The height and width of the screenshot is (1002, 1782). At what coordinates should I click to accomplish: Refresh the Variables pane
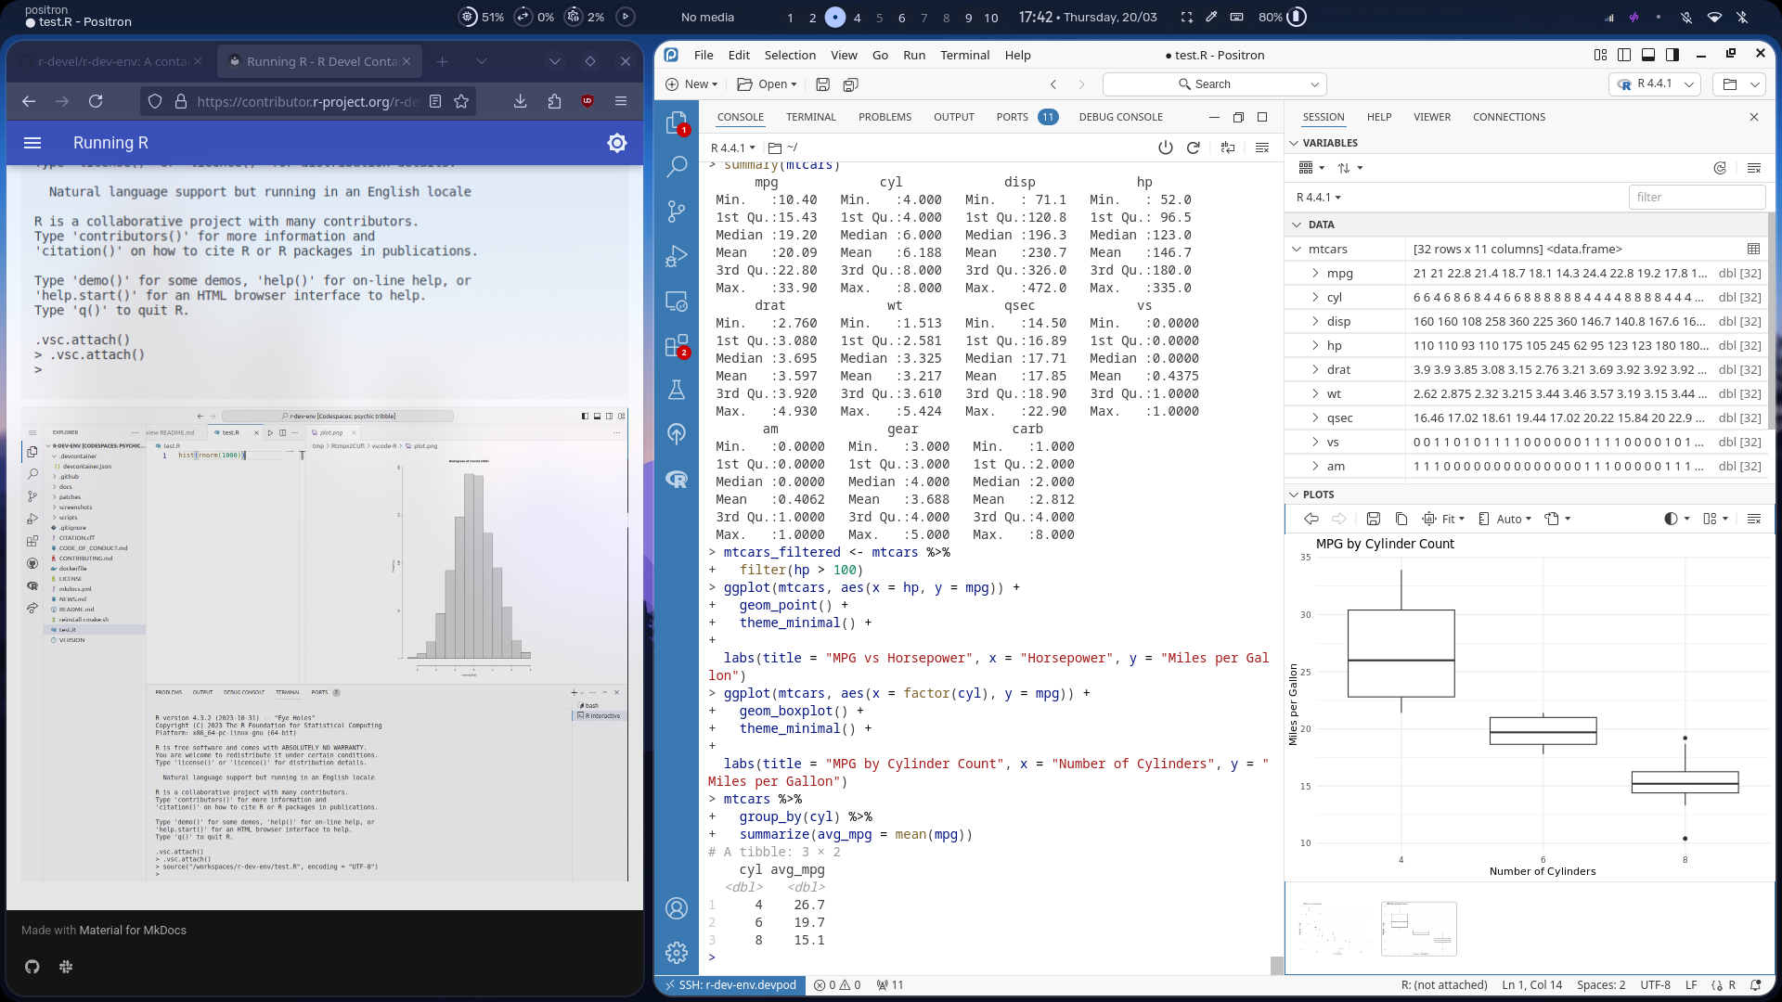pyautogui.click(x=1720, y=168)
